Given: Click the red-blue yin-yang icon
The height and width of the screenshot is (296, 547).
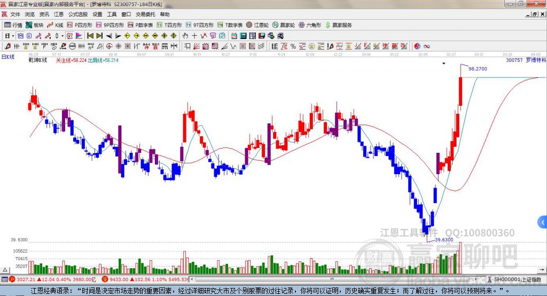Looking at the screenshot, I should (417, 46).
